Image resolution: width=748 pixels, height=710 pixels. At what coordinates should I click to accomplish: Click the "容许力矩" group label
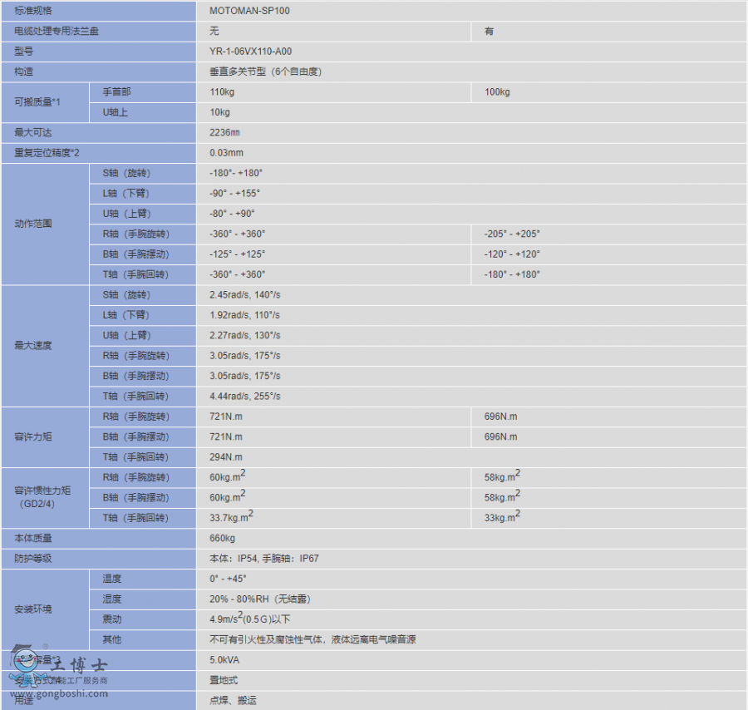pos(33,436)
